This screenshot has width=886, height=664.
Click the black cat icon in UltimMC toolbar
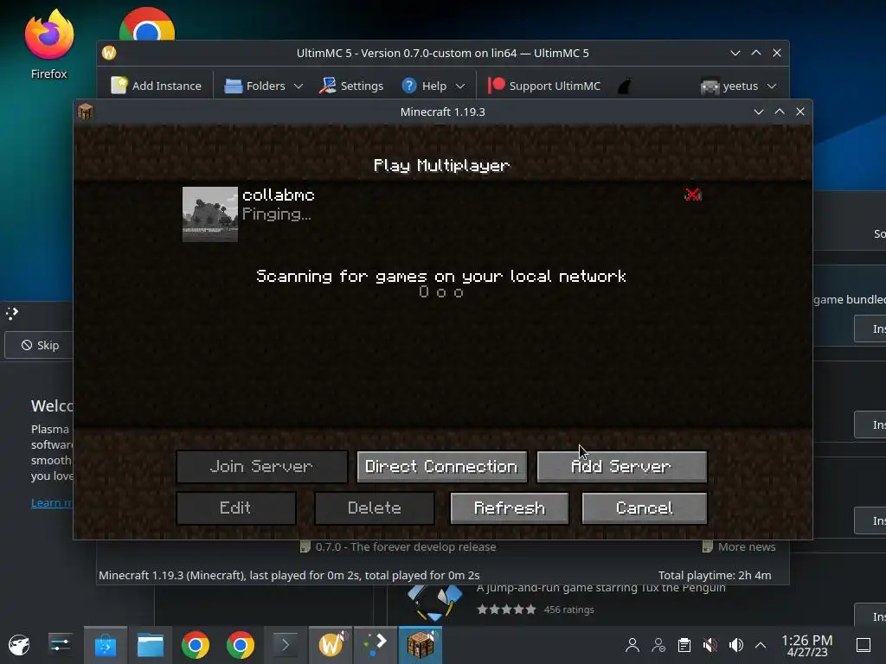[625, 86]
